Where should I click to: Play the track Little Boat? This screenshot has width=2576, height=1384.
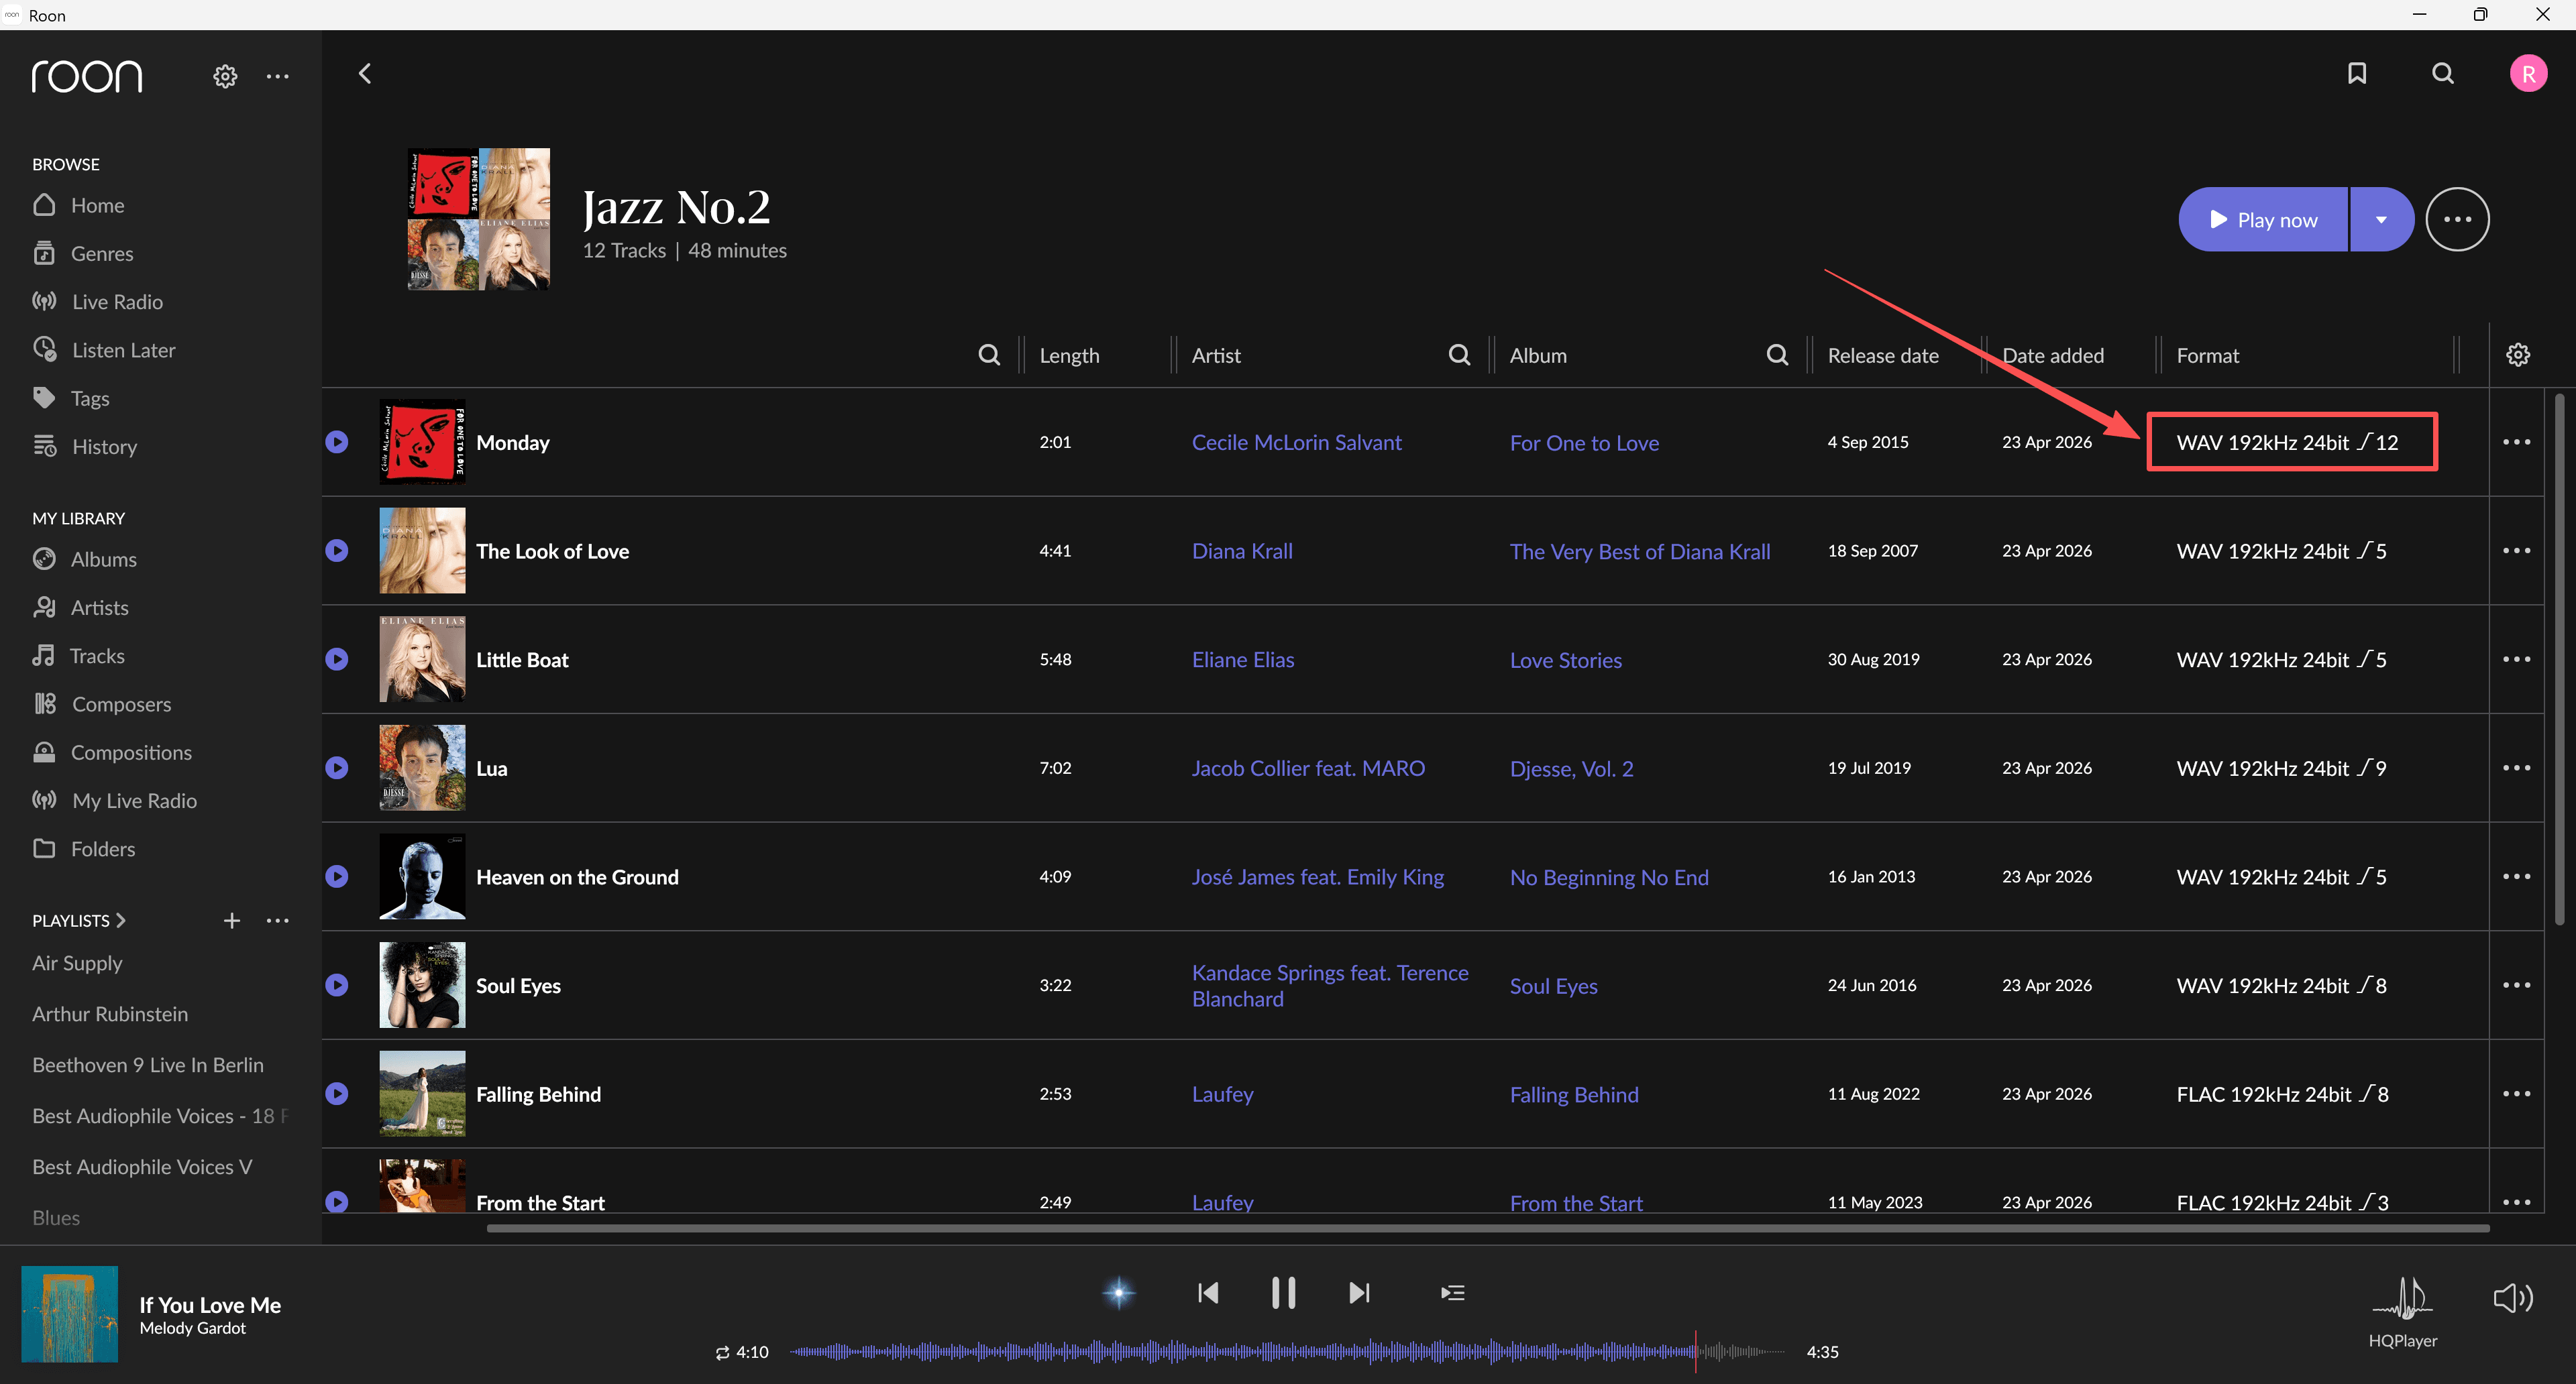pyautogui.click(x=337, y=660)
